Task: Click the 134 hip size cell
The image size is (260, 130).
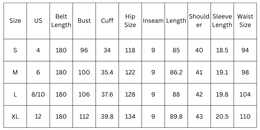Action: (x=130, y=116)
